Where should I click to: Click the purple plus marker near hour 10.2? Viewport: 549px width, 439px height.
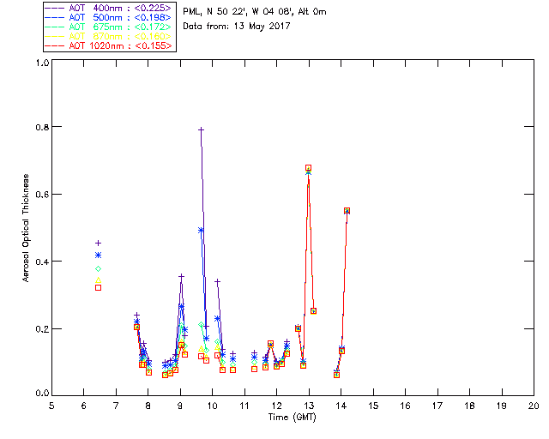[217, 281]
